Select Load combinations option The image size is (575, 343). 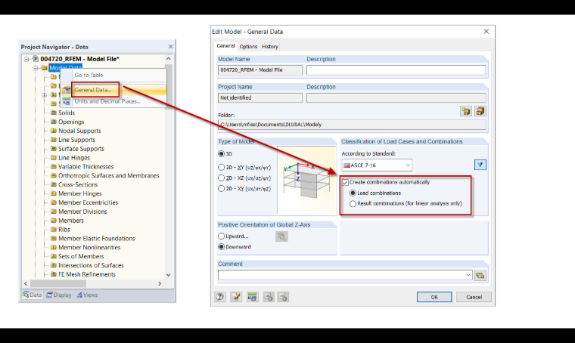coord(353,193)
